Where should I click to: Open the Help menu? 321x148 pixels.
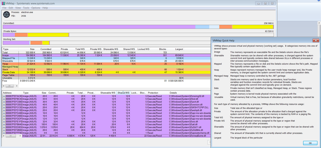click(x=45, y=8)
